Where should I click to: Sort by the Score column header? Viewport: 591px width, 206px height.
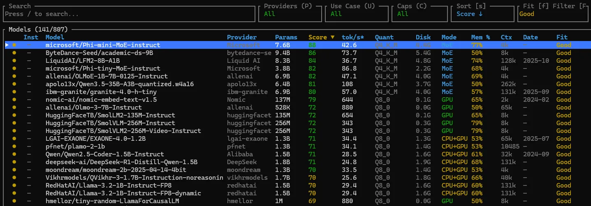coord(322,37)
